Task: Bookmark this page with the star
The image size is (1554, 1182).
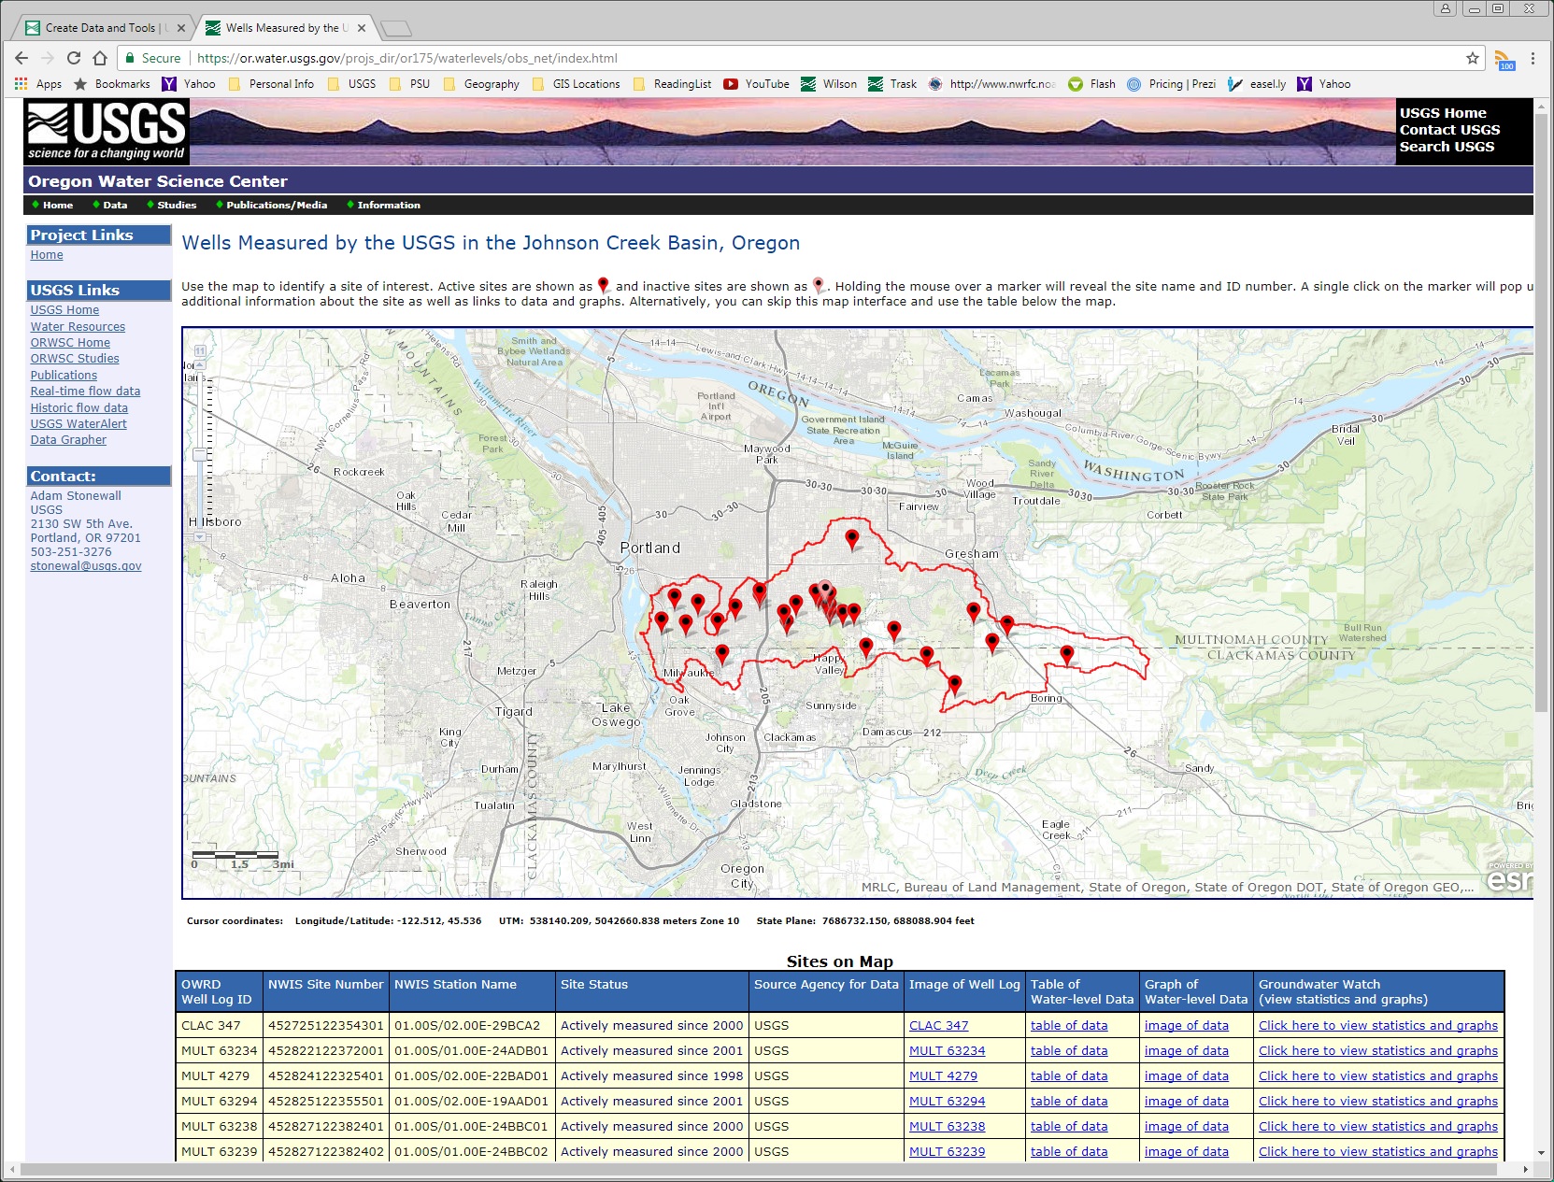Action: (1473, 58)
